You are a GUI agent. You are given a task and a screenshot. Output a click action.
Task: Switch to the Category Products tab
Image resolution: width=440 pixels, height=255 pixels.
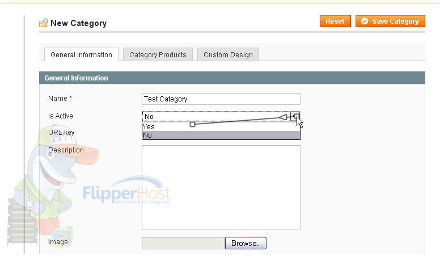point(158,55)
